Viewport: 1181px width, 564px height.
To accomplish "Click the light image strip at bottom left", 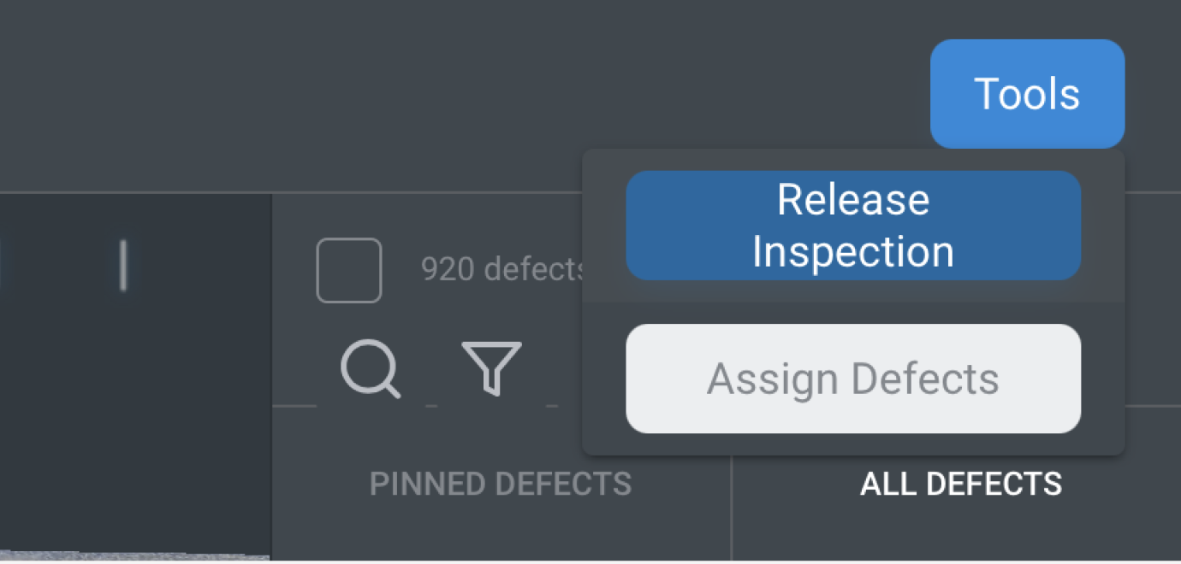I will [x=128, y=557].
